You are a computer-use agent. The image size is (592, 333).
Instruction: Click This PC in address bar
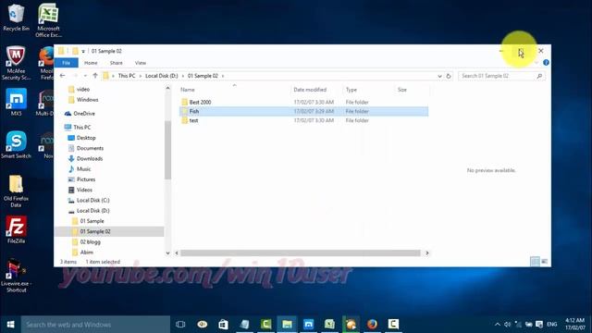click(127, 76)
